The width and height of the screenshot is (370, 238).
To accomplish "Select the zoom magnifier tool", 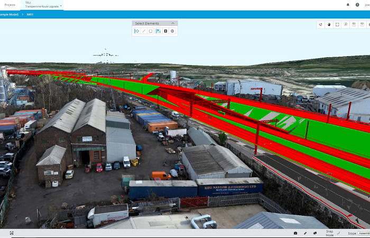I will tap(346, 24).
